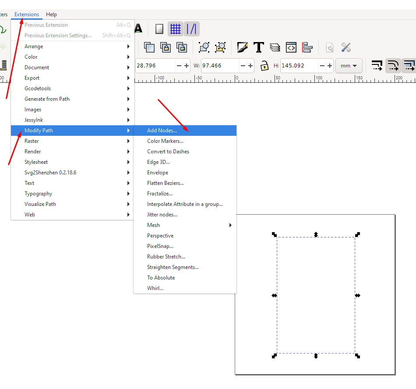The height and width of the screenshot is (389, 416).
Task: Increase the 28.796 field with plus
Action: (x=187, y=66)
